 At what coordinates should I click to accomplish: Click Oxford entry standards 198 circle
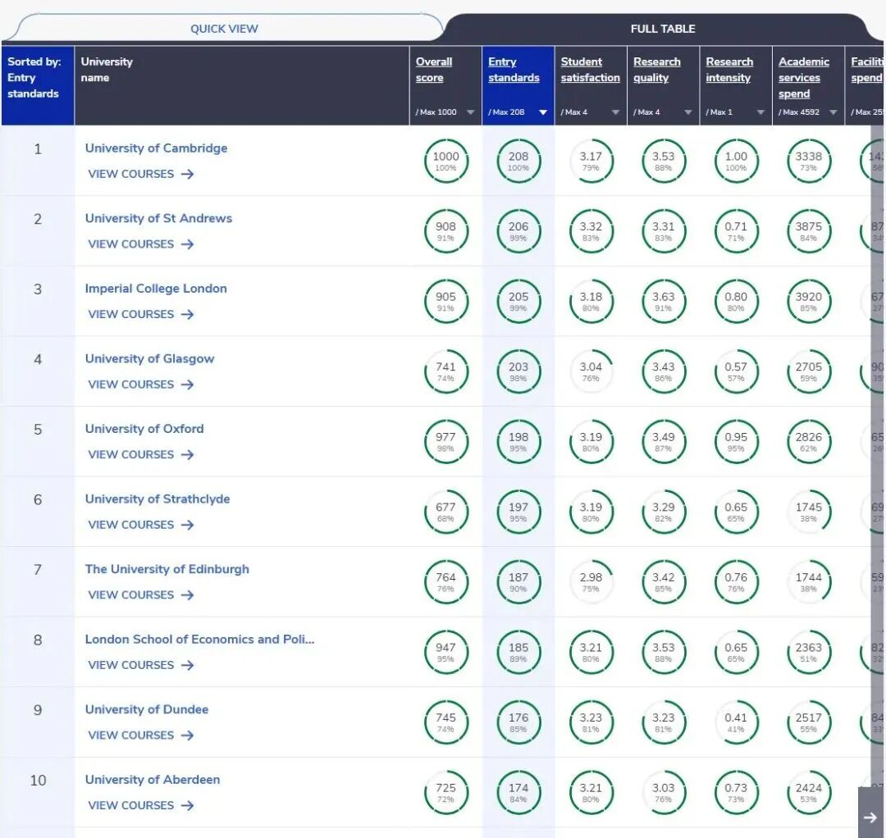click(x=518, y=442)
